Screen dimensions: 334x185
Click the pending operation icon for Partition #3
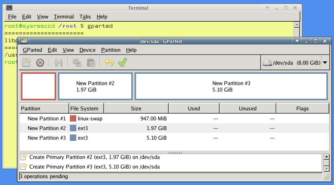click(24, 167)
